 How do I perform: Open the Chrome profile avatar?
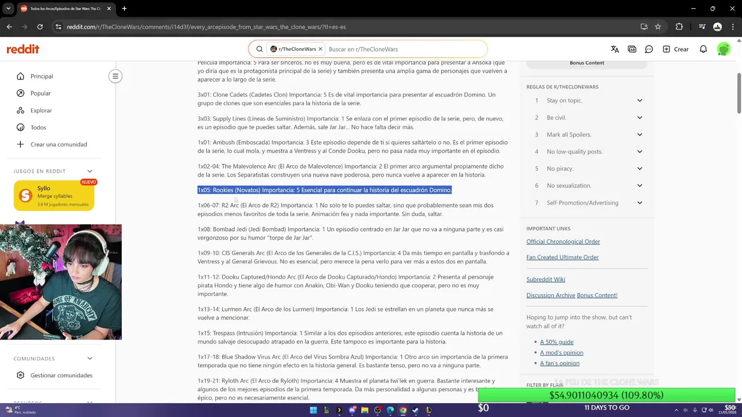click(717, 27)
